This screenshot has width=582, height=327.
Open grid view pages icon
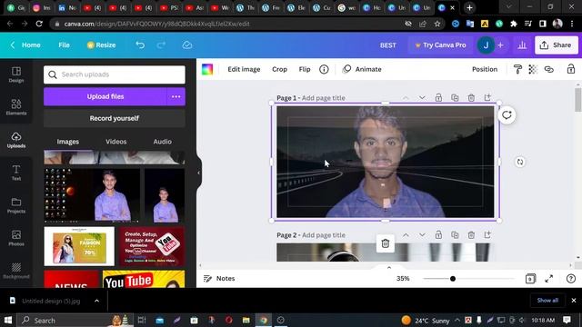(x=531, y=279)
